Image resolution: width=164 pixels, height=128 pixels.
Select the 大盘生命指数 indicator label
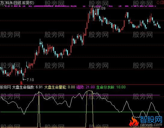[23, 87]
